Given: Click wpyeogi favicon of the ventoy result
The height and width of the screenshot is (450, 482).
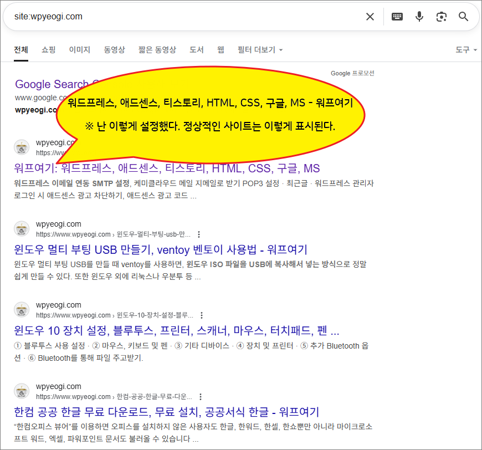Looking at the screenshot, I should pos(22,229).
